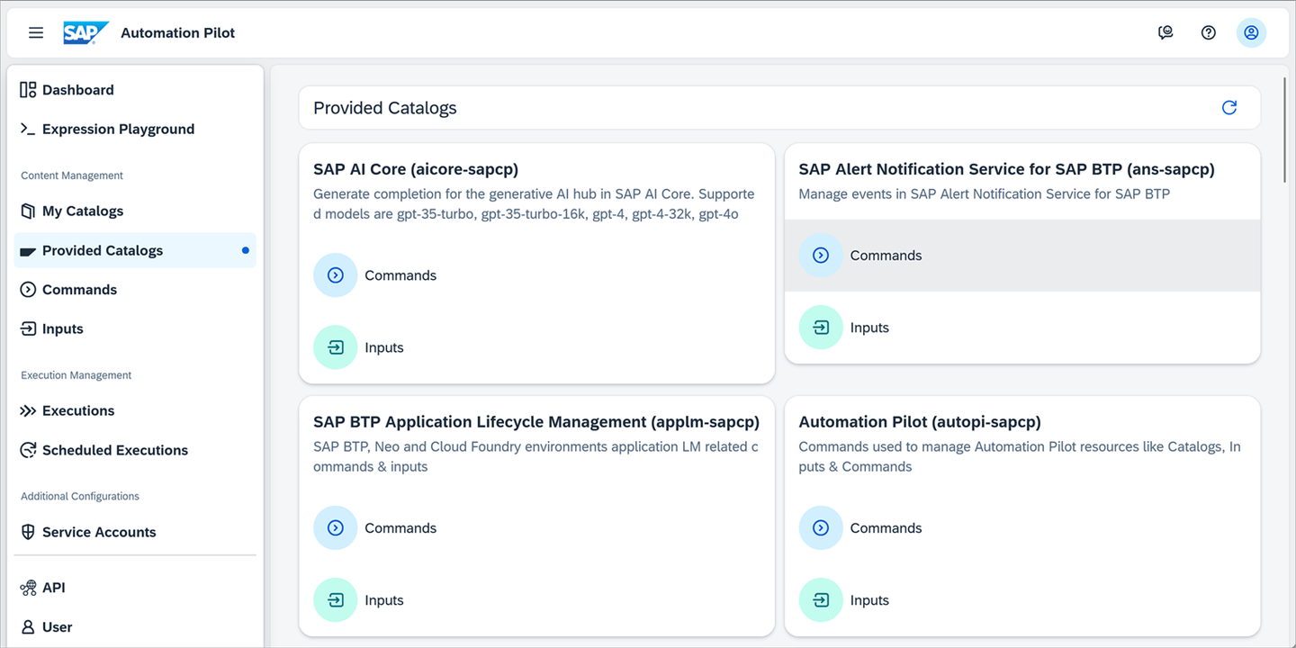
Task: Click the Application Lifecycle Management catalog description
Action: (536, 457)
